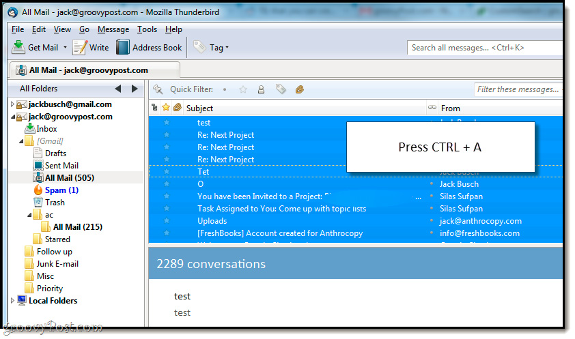
Task: Star the 'test' message
Action: pos(167,123)
